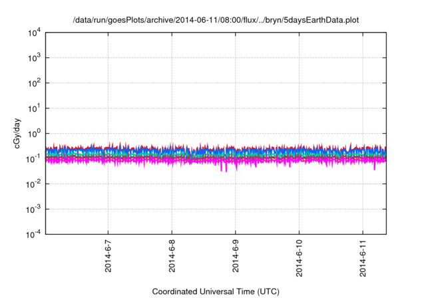
Task: Click the 10^0 y-axis tick label
Action: (x=33, y=134)
